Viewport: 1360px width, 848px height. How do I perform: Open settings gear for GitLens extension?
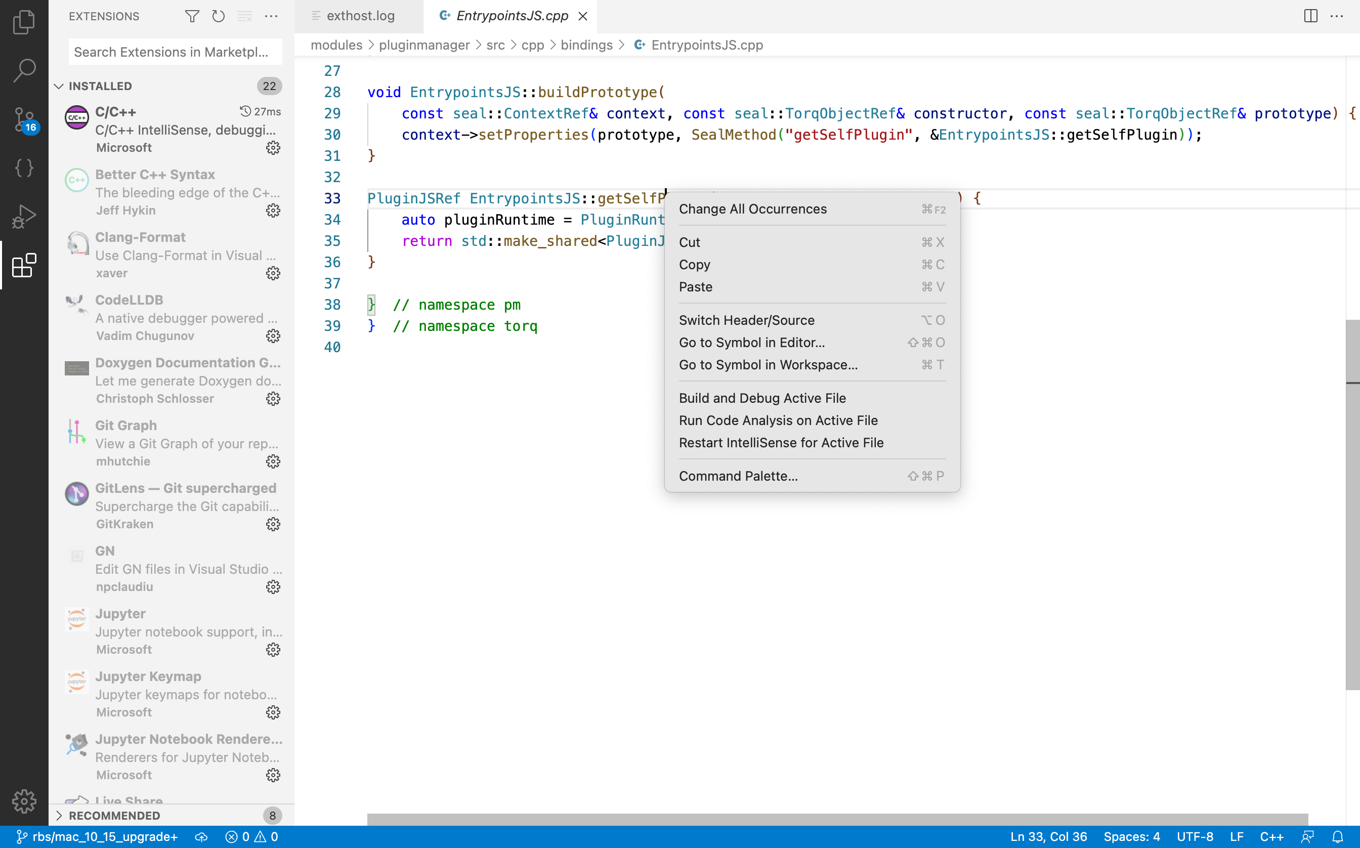[273, 524]
